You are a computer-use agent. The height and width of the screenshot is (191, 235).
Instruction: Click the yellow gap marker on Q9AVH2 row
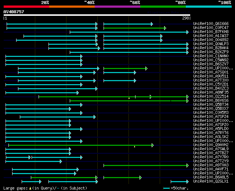click(x=135, y=147)
